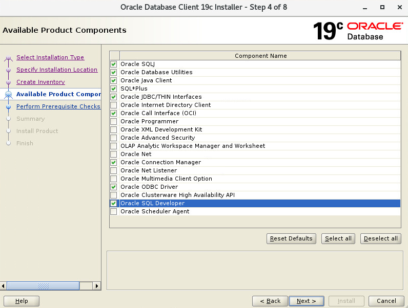Check the Oracle Net Listener checkbox

coord(113,170)
